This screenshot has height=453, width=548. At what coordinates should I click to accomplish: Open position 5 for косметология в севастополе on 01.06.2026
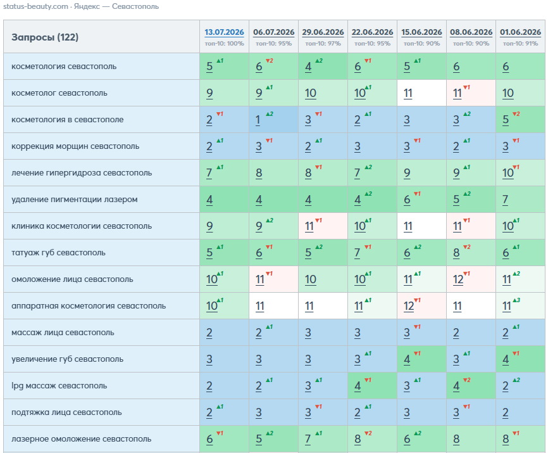(x=506, y=120)
